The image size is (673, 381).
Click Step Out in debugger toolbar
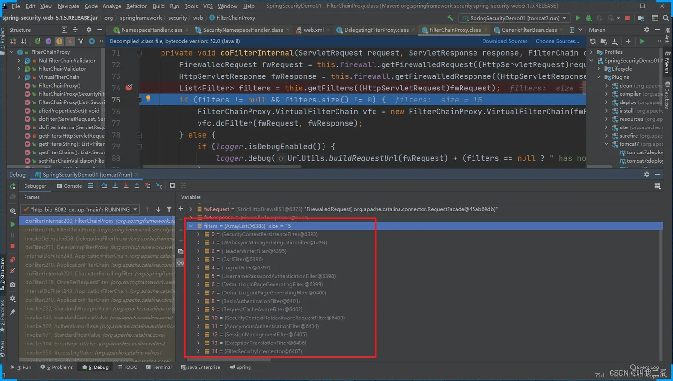[137, 186]
